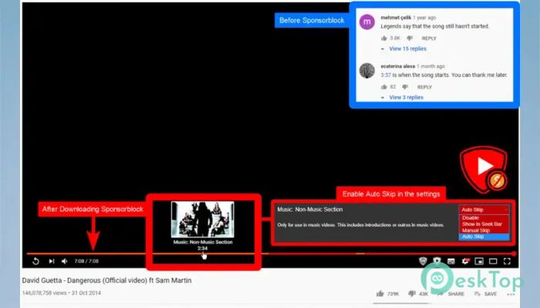Choose Disable in the skip dropdown
The height and width of the screenshot is (308, 540).
(x=484, y=218)
